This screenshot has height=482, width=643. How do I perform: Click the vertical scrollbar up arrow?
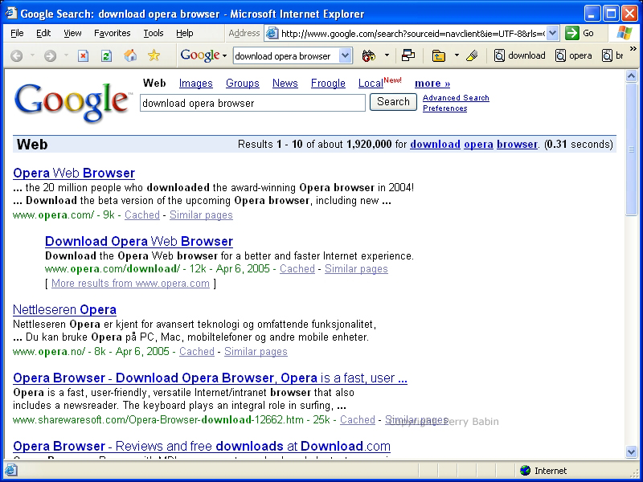click(x=632, y=76)
